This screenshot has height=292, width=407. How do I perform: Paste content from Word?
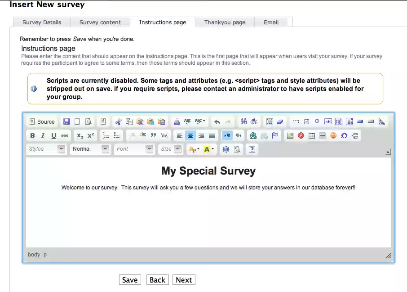tap(161, 121)
